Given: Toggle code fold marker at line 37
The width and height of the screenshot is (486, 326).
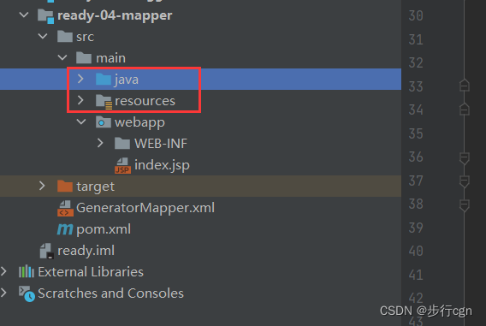Looking at the screenshot, I should pyautogui.click(x=464, y=181).
